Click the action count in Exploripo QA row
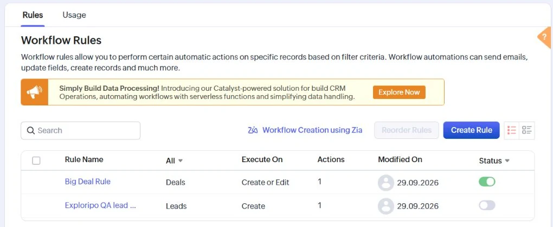This screenshot has height=227, width=553. 319,205
